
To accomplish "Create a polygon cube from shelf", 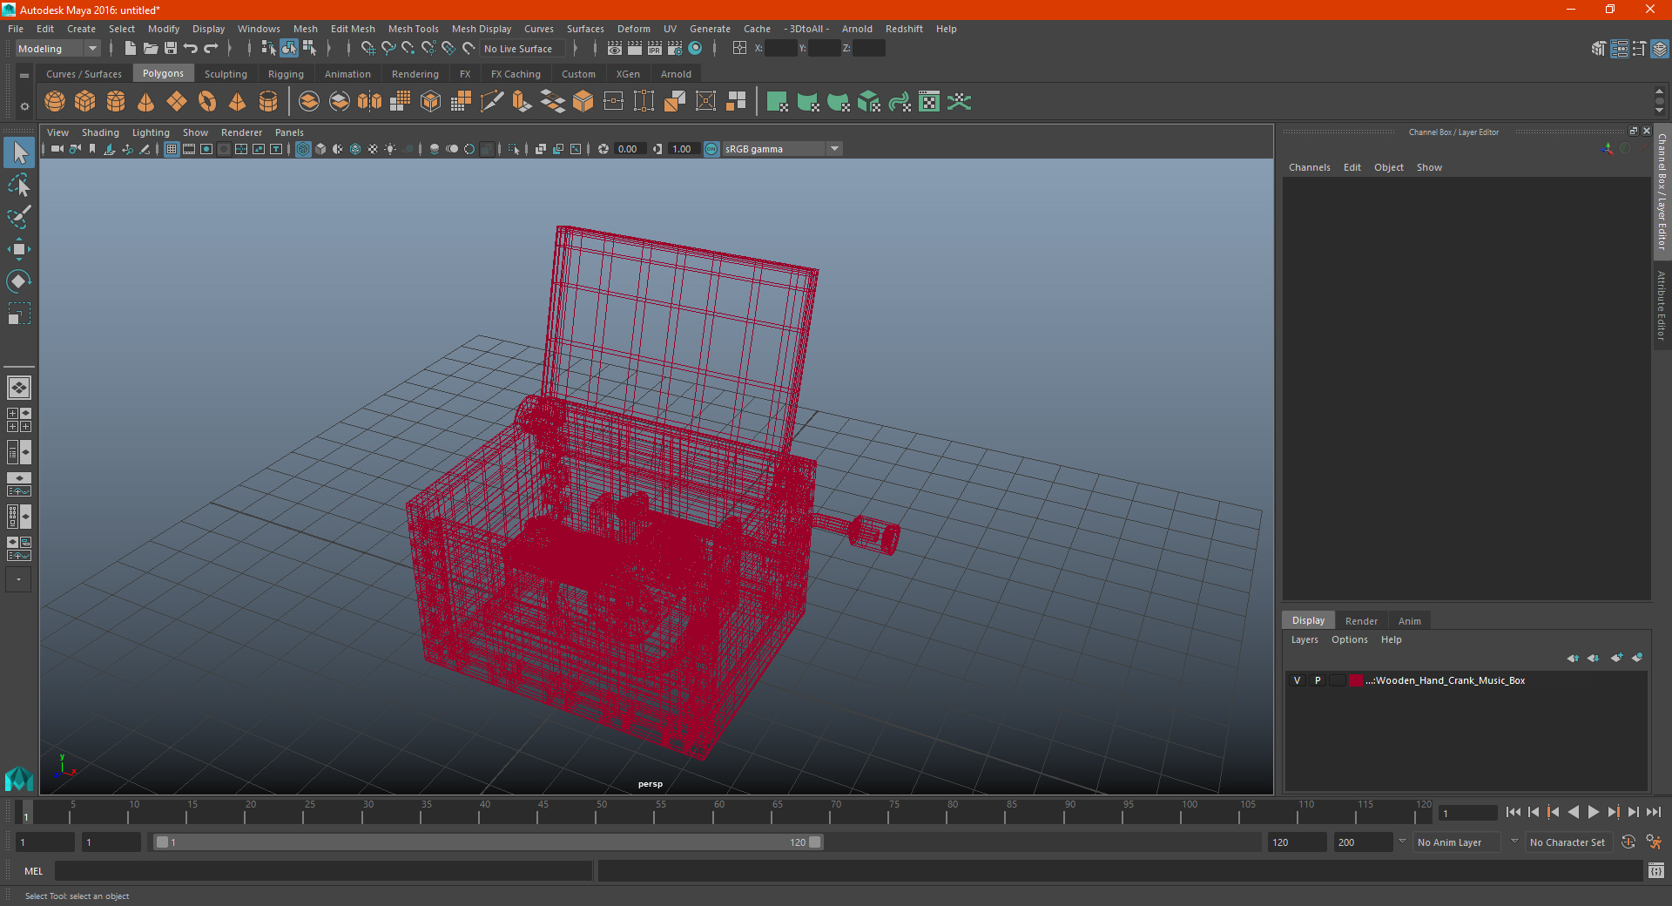I will pyautogui.click(x=85, y=102).
